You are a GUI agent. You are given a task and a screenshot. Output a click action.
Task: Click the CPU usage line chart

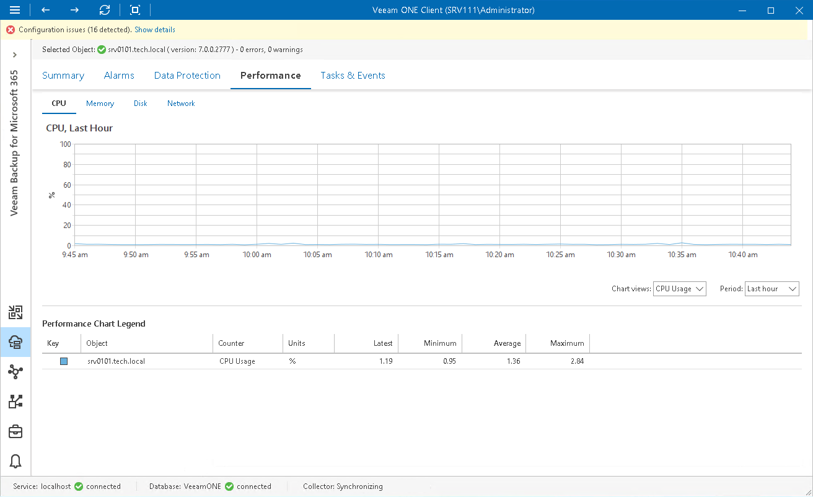(433, 195)
